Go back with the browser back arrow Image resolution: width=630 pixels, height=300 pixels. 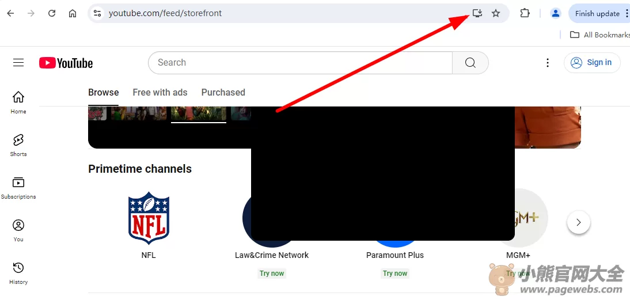pos(10,13)
